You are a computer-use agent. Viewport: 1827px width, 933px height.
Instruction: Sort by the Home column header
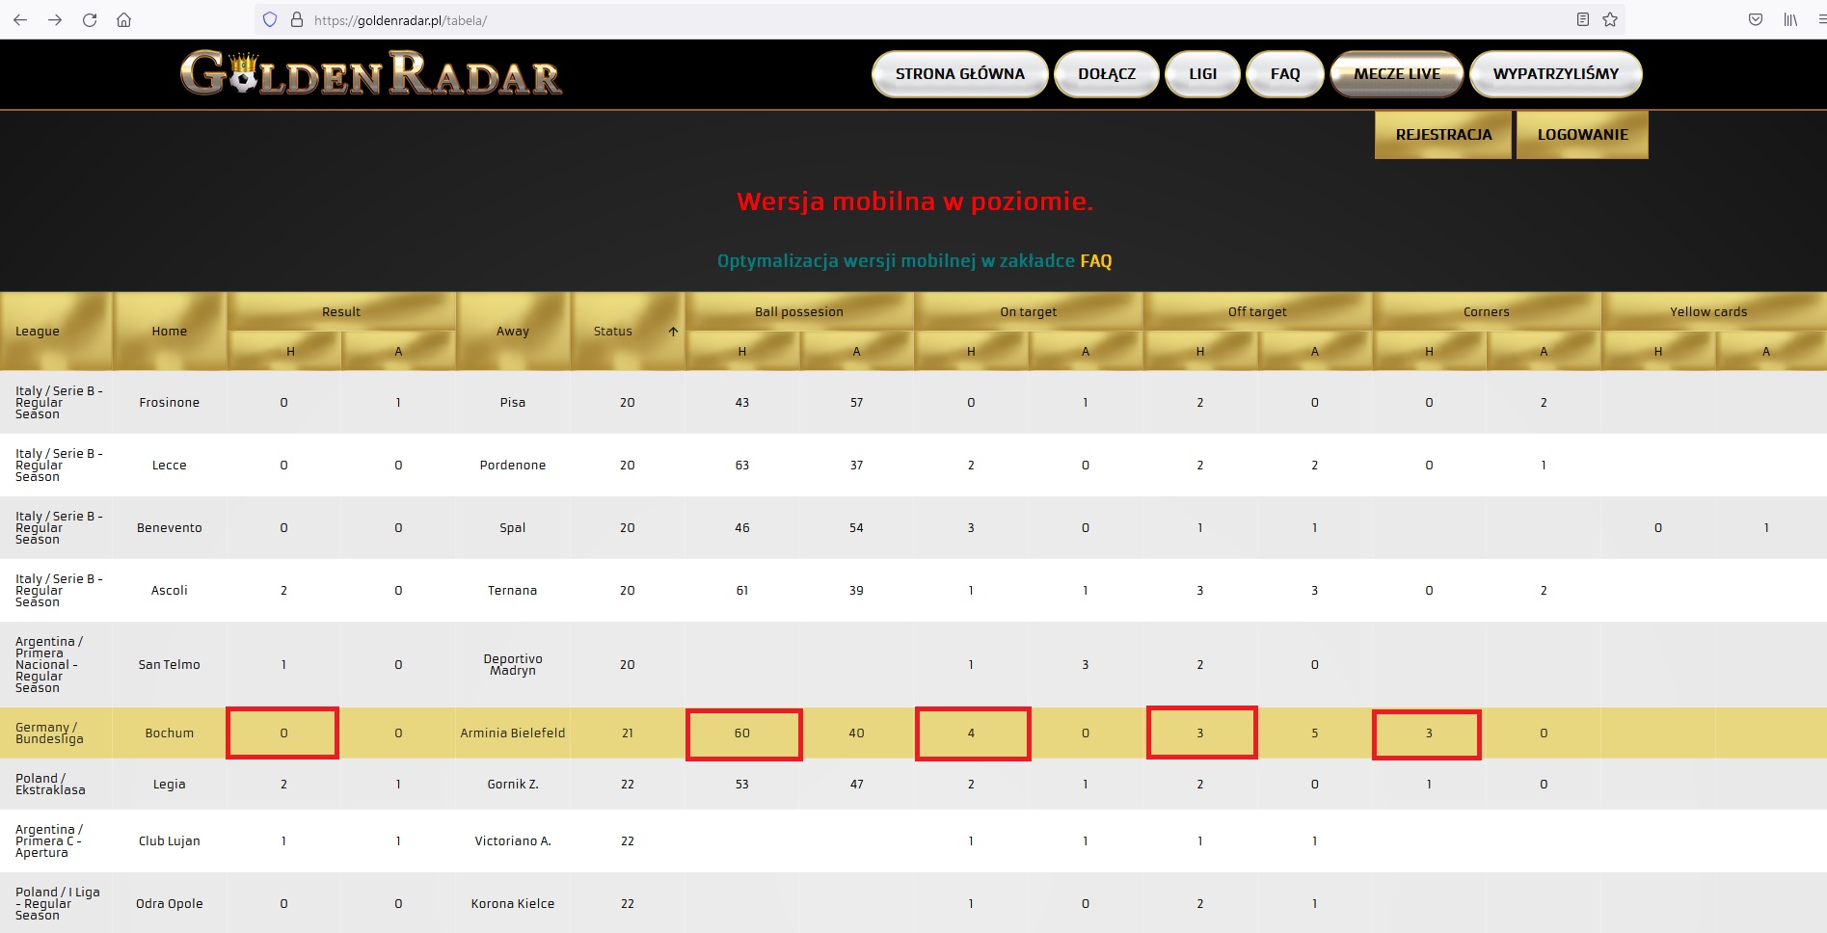coord(170,332)
